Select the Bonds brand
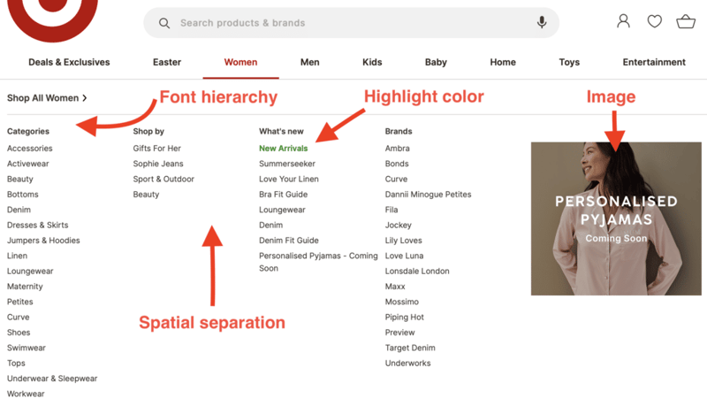Screen dimensions: 707x406 (397, 164)
